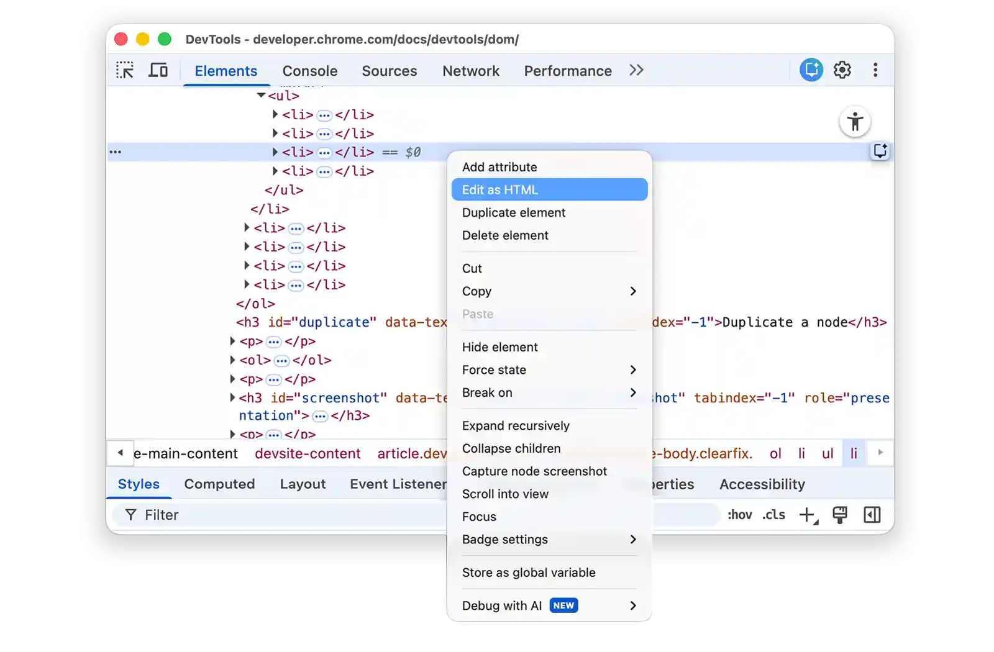Select devsite-content in the breadcrumb bar
The image size is (994, 652).
[x=308, y=453]
